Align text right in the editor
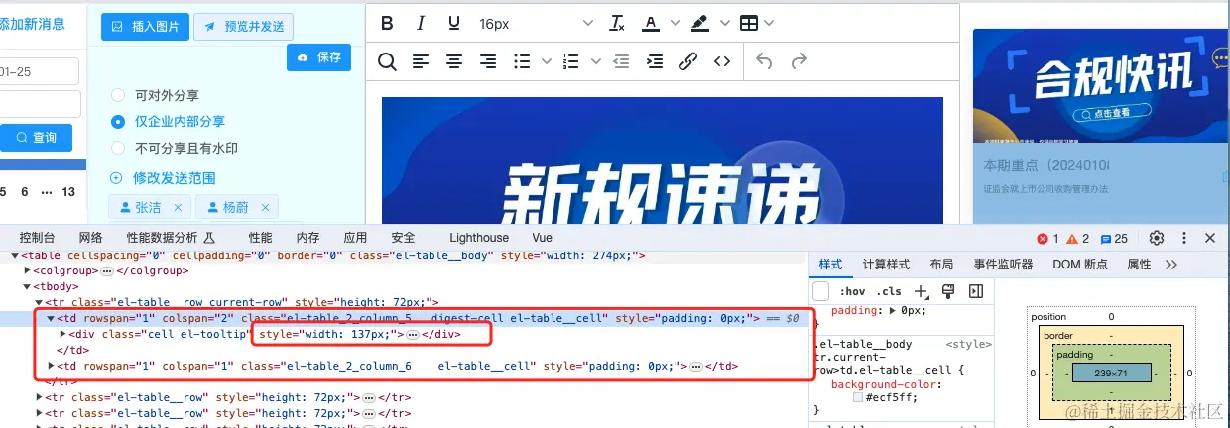Image resolution: width=1230 pixels, height=428 pixels. click(x=488, y=61)
